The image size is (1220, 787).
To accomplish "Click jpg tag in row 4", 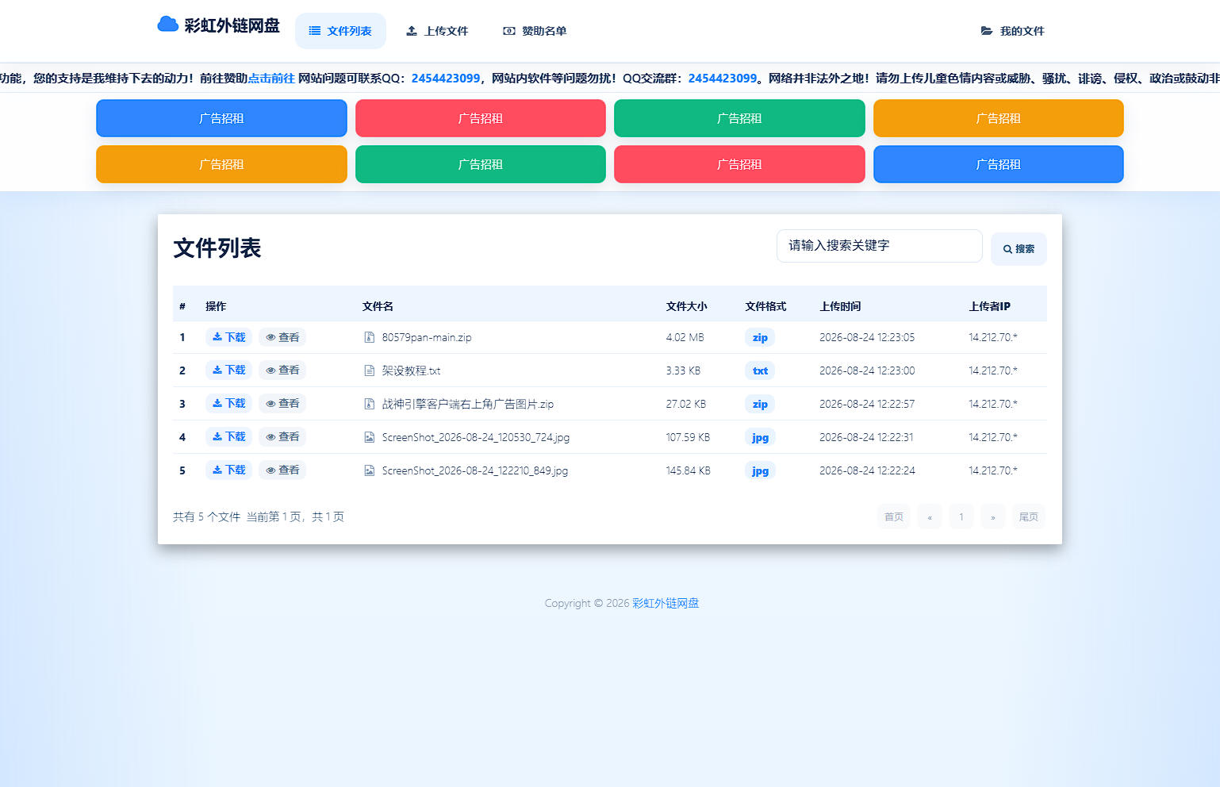I will coord(760,438).
